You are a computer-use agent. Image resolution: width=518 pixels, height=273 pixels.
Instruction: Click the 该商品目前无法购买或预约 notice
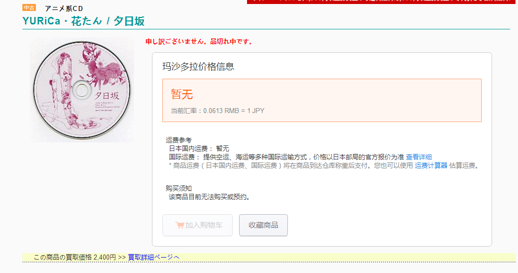pos(210,197)
